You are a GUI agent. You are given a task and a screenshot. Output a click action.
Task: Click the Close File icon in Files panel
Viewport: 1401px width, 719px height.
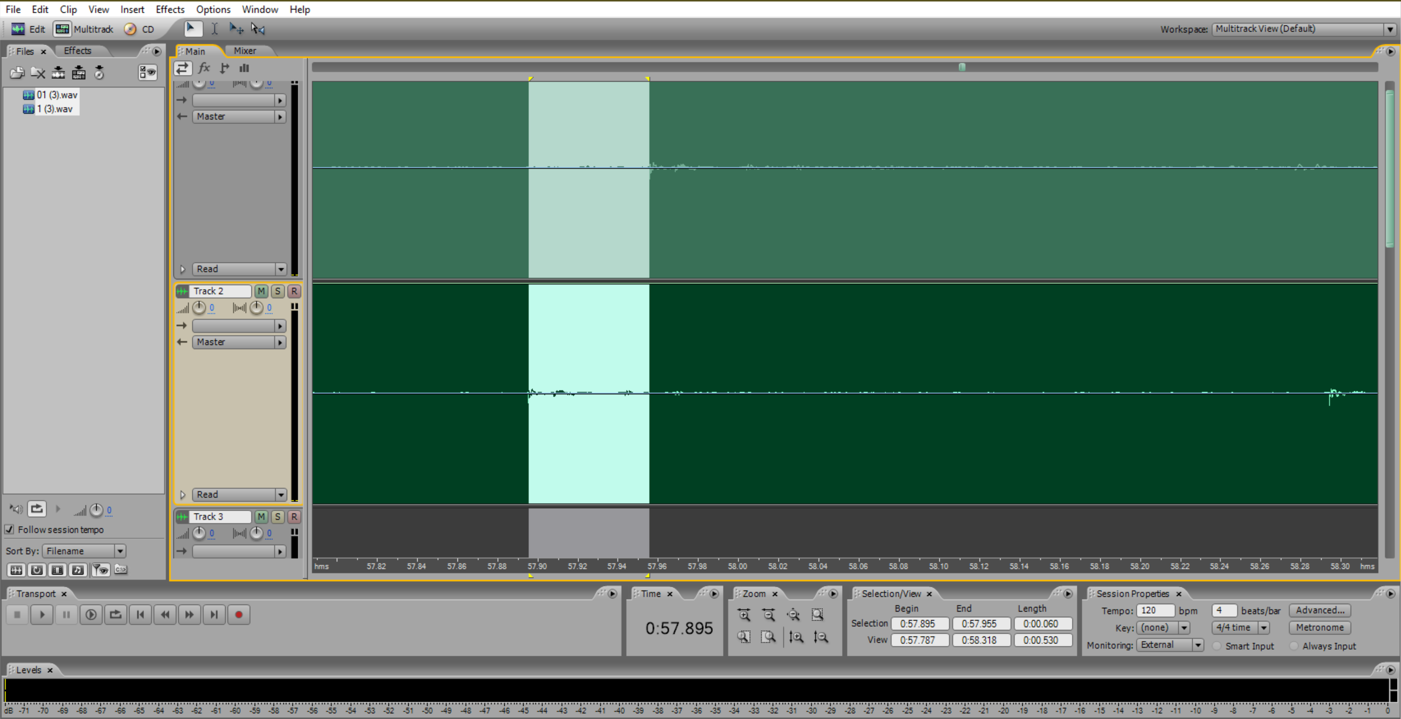pyautogui.click(x=38, y=72)
